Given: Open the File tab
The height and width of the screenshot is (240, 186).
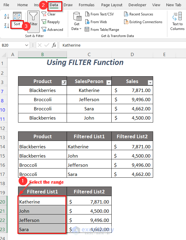Looking at the screenshot, I should pos(6,5).
